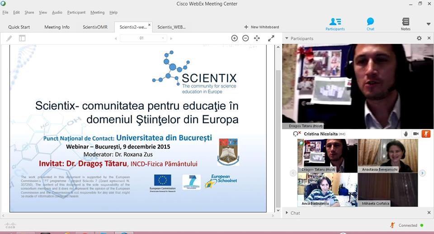Click the scroll up arrow of document
Image resolution: width=434 pixels, height=234 pixels.
pyautogui.click(x=278, y=48)
